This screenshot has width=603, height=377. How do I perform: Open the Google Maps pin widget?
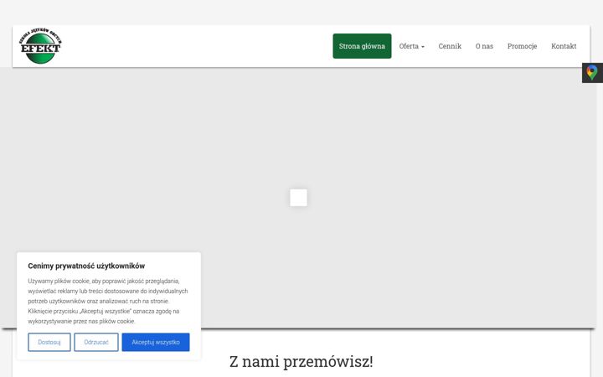592,73
